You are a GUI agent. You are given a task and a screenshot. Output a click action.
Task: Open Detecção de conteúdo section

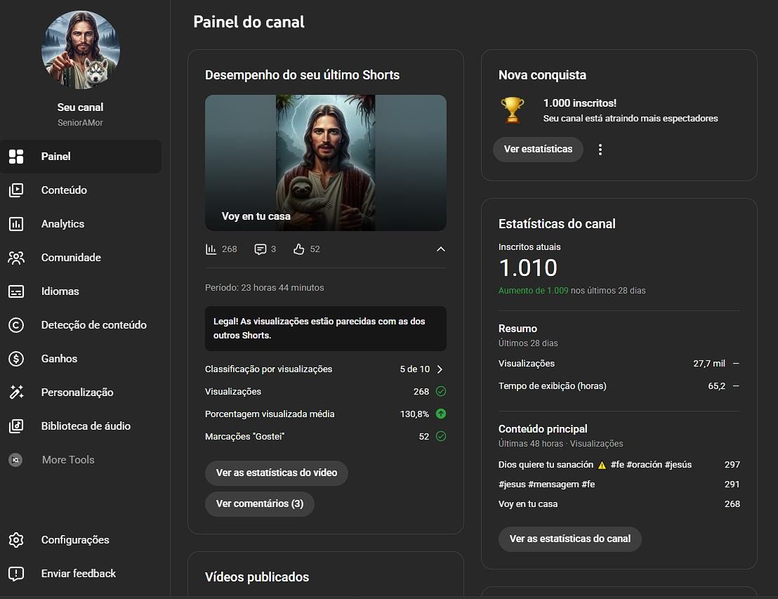80,325
